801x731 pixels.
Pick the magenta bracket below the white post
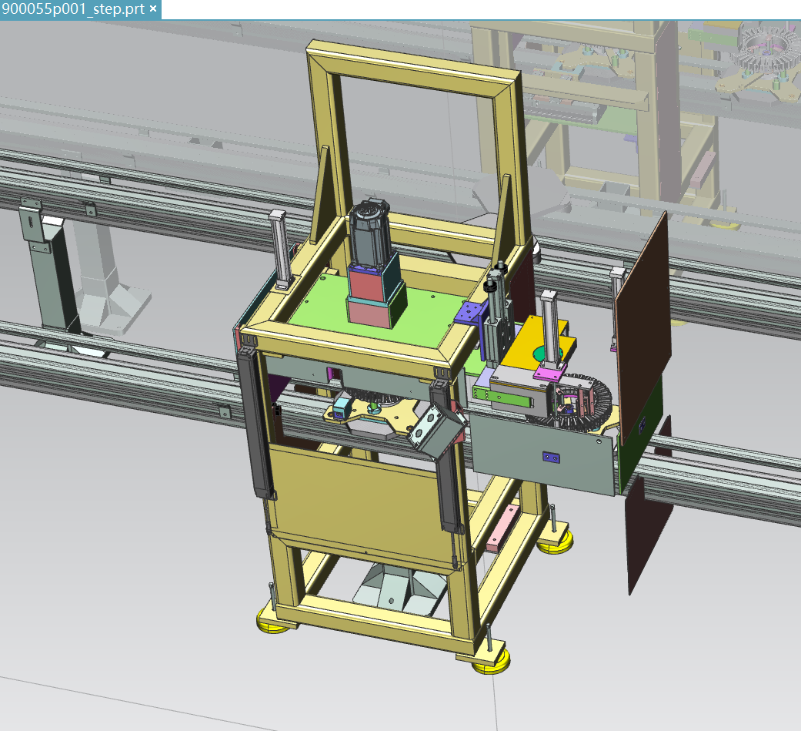click(549, 371)
